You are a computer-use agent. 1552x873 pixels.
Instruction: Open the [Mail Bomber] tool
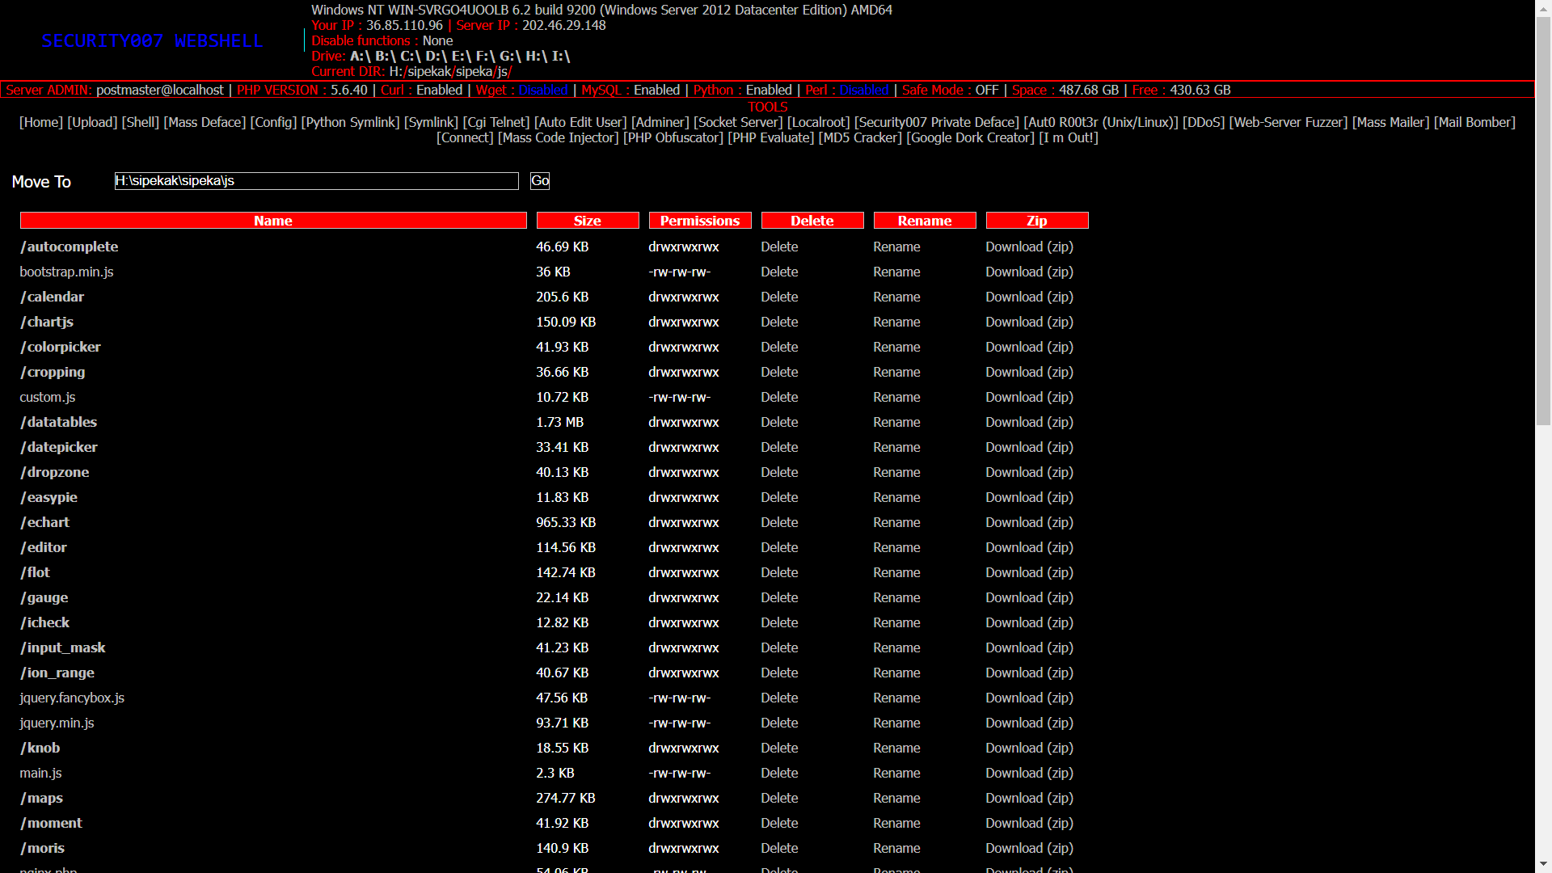[1474, 122]
